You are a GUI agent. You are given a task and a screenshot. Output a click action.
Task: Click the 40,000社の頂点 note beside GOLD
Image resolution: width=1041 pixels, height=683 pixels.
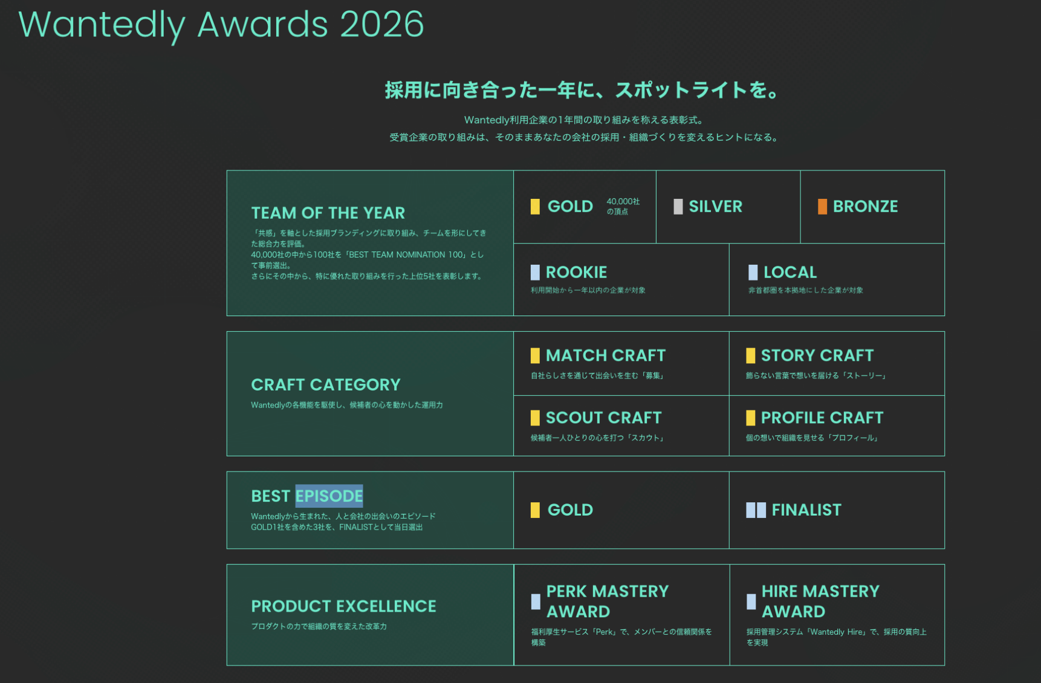[623, 207]
